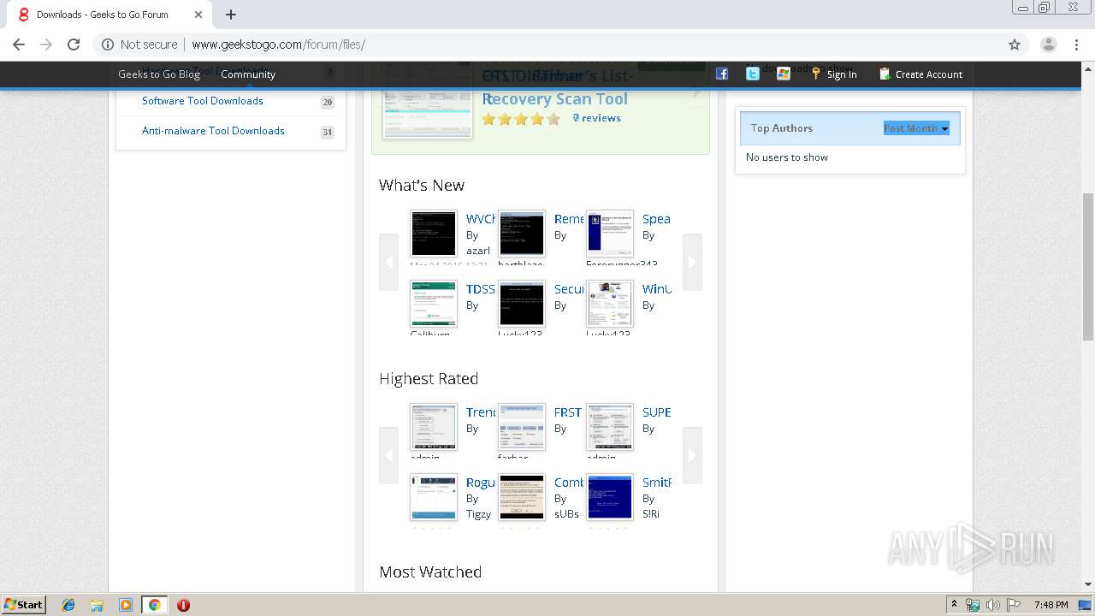Open a new tab with the plus button
Screen dimensions: 1095x616
click(231, 15)
